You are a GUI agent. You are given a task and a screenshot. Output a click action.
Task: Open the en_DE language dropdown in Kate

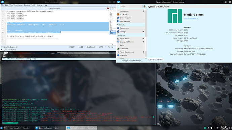tap(82, 47)
